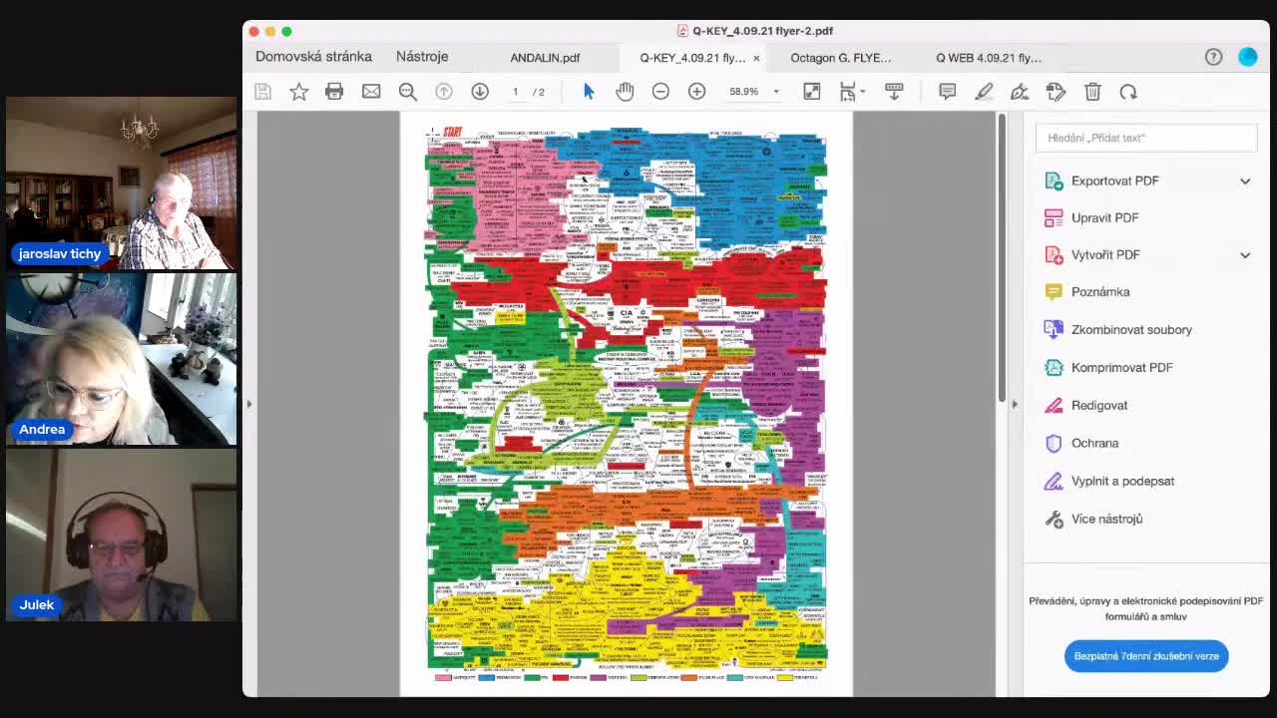Select Andrea video tile

[121, 359]
